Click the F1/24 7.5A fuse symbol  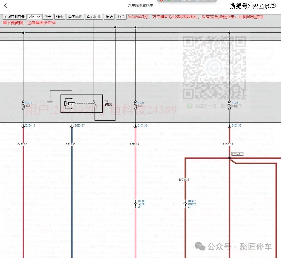(229, 104)
